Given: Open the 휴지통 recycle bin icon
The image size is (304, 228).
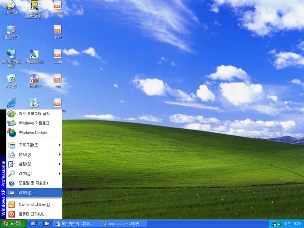Looking at the screenshot, I should tap(11, 80).
